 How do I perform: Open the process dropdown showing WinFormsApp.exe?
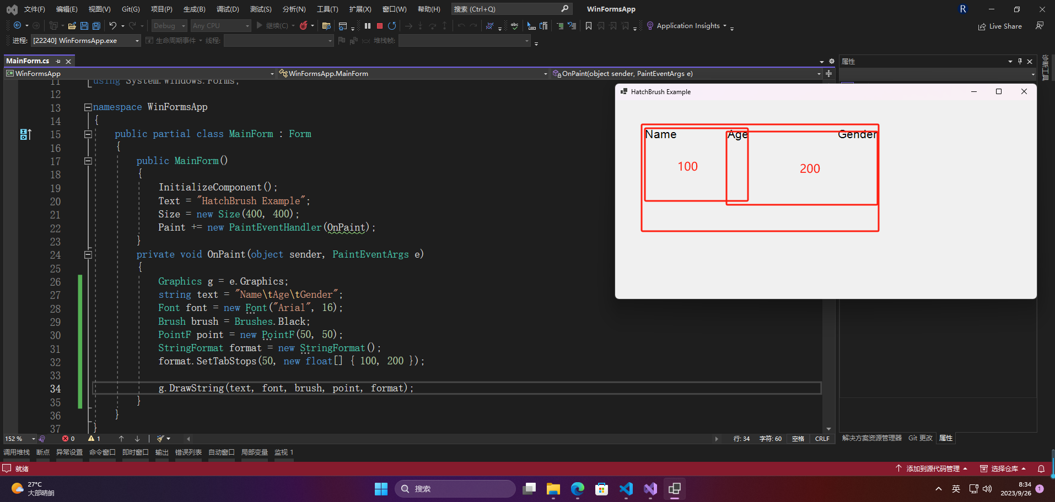[x=85, y=41]
